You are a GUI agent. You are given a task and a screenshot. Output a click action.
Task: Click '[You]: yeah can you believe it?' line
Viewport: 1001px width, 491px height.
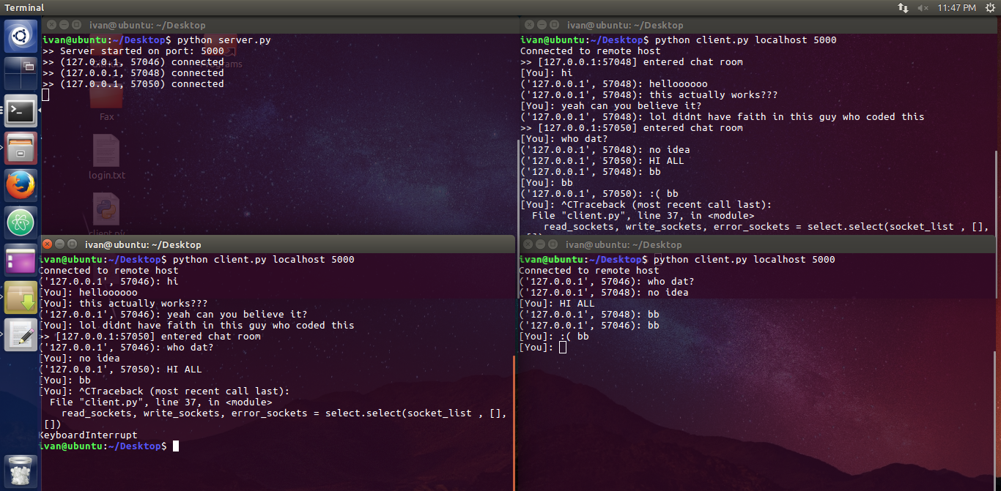click(611, 106)
